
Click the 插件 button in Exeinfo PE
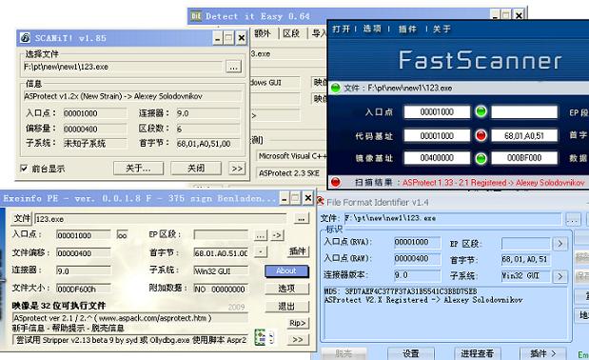click(297, 251)
